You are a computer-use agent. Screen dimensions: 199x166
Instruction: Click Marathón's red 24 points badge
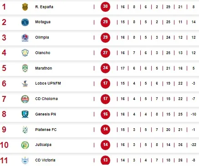pyautogui.click(x=105, y=68)
